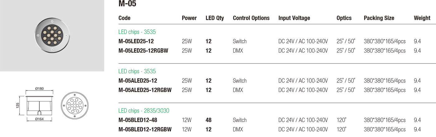
Task: Select product code M-05LED25-12RGBW
Action: [143, 51]
